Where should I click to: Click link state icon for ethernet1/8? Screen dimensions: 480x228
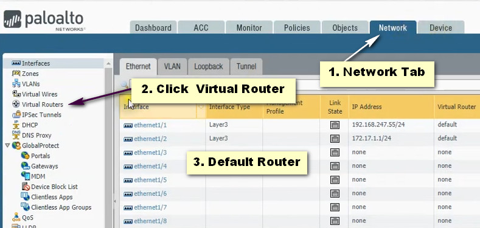pos(335,221)
